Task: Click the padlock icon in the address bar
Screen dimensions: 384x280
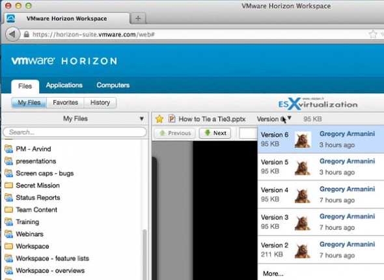Action: click(x=27, y=35)
